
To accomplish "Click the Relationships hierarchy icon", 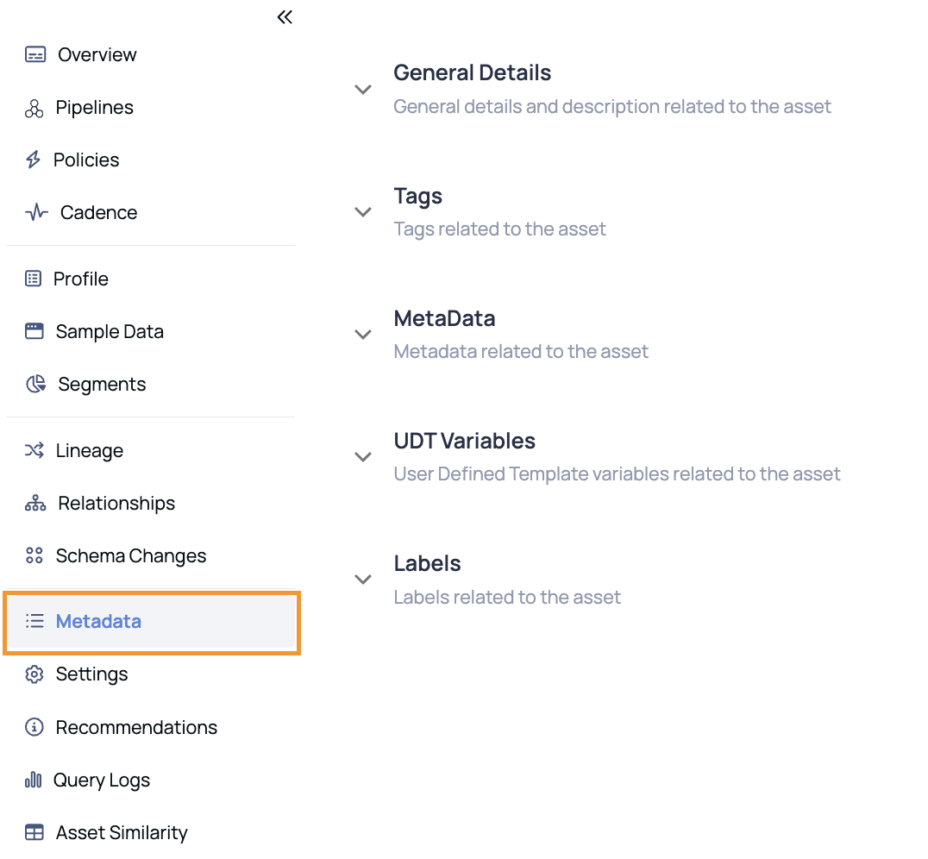I will (35, 503).
